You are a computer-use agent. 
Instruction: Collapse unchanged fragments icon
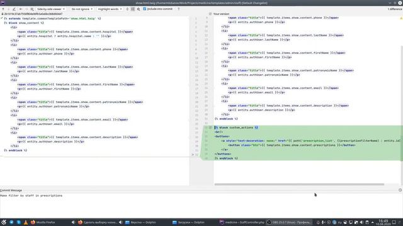[x=127, y=9]
